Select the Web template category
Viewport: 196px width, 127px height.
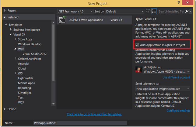point(21,49)
